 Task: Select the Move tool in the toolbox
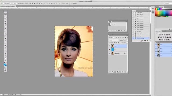pyautogui.click(x=5, y=14)
